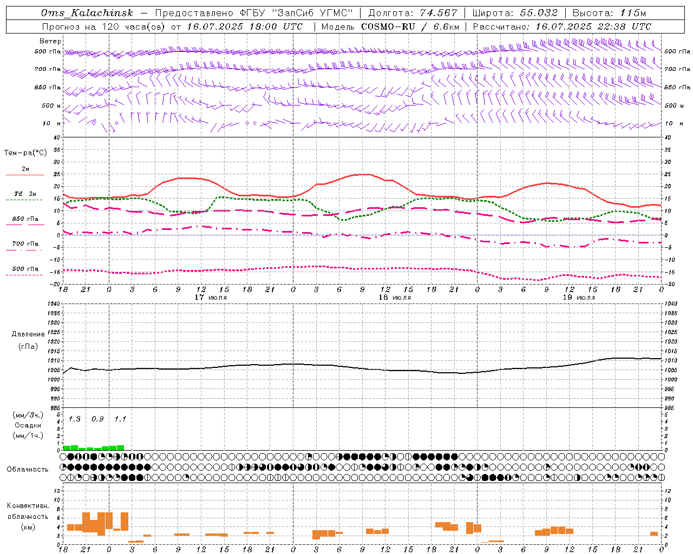Click the 'Высота: 115м' header entry

coord(609,13)
